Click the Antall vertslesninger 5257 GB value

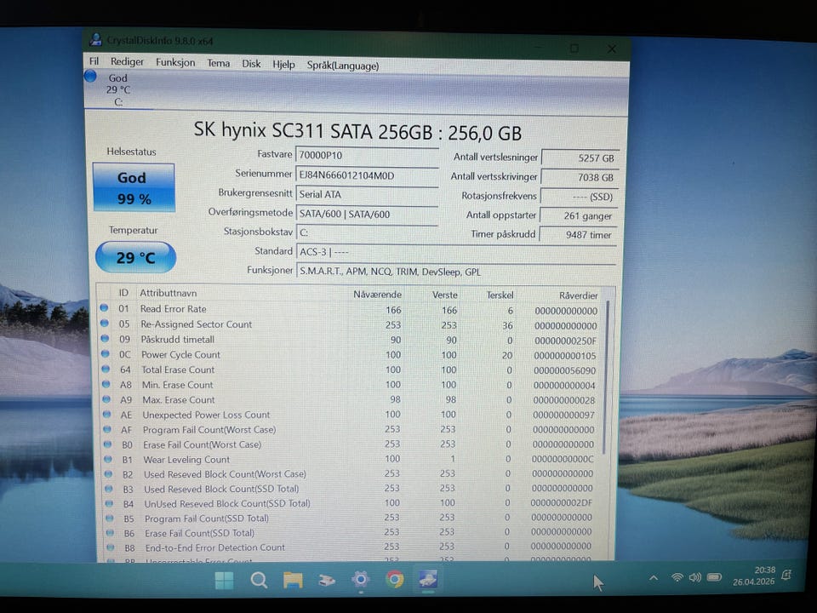(x=580, y=158)
